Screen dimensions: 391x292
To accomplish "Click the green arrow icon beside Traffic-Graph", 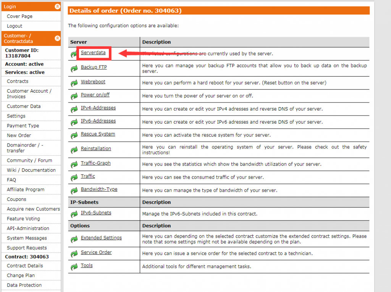I will tap(74, 164).
